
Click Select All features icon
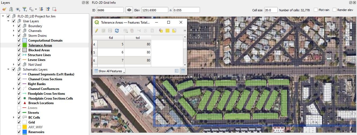(168, 31)
